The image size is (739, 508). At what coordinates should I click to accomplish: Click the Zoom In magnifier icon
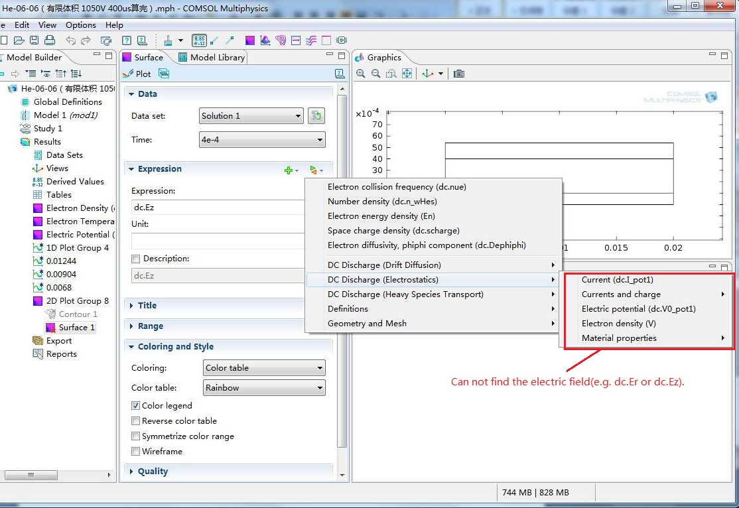point(361,74)
